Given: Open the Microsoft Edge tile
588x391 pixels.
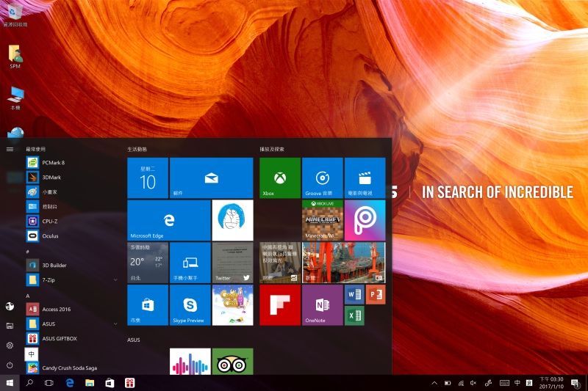Looking at the screenshot, I should (x=169, y=220).
